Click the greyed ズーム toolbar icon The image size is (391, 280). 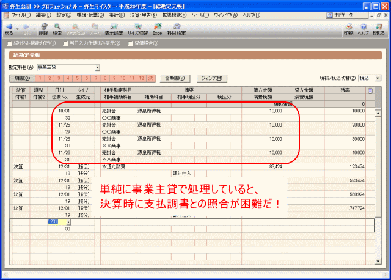[x=95, y=27]
